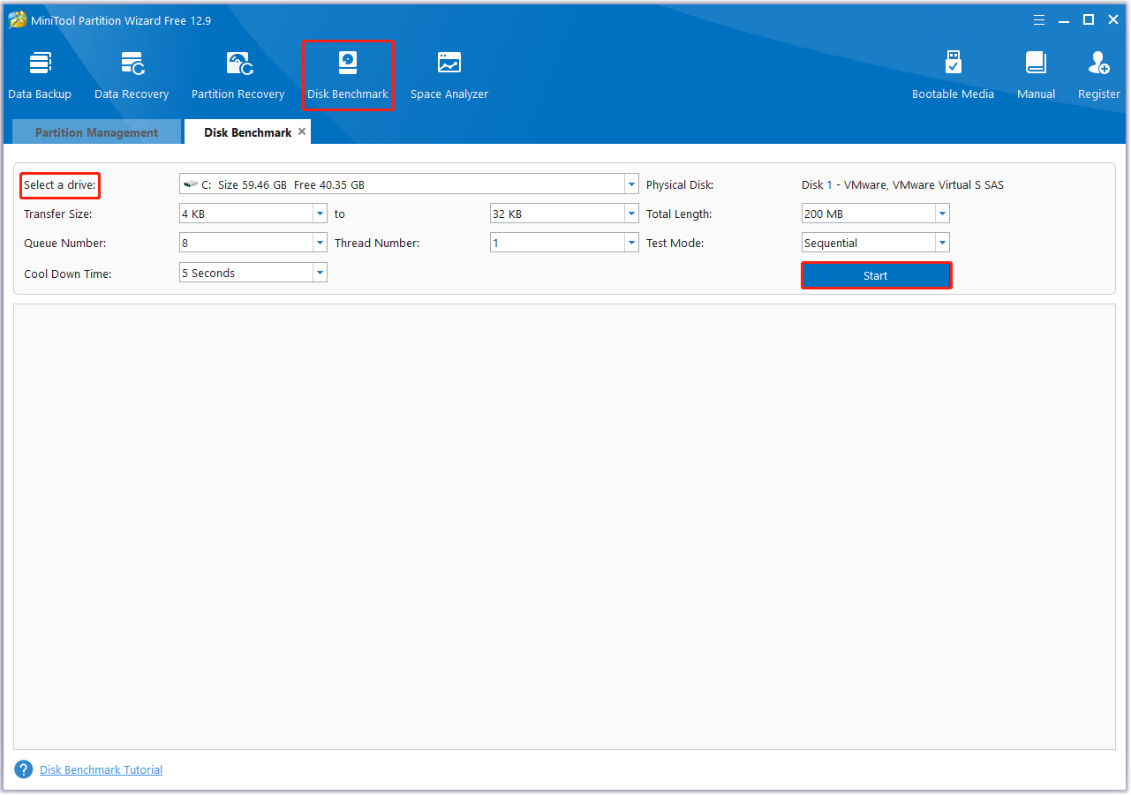Click the blue help question mark icon
This screenshot has height=795, width=1131.
point(24,769)
